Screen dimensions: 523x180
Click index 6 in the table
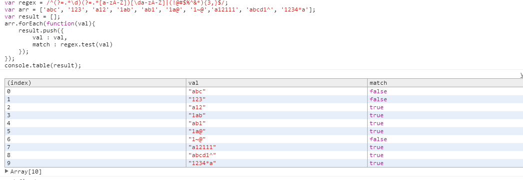[95, 139]
